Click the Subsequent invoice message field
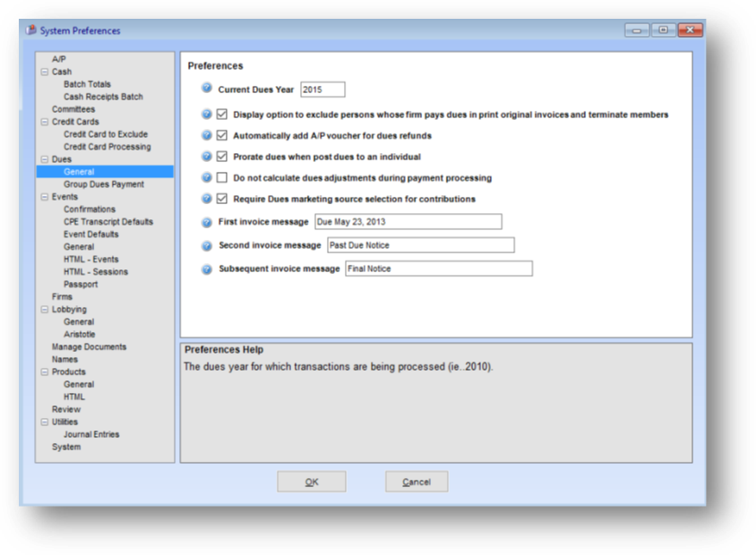Screen dimensions: 756x555 (439, 269)
